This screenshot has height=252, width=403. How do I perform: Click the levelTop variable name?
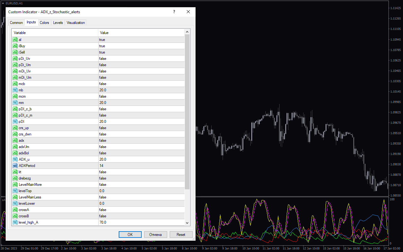click(x=25, y=191)
